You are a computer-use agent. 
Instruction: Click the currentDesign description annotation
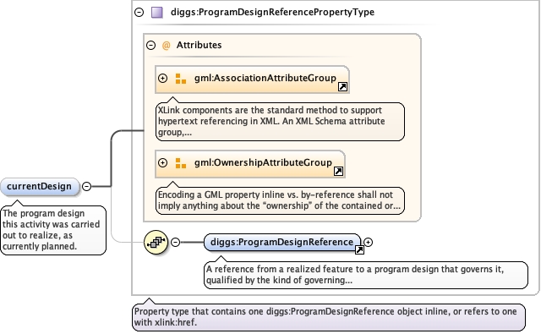point(53,230)
